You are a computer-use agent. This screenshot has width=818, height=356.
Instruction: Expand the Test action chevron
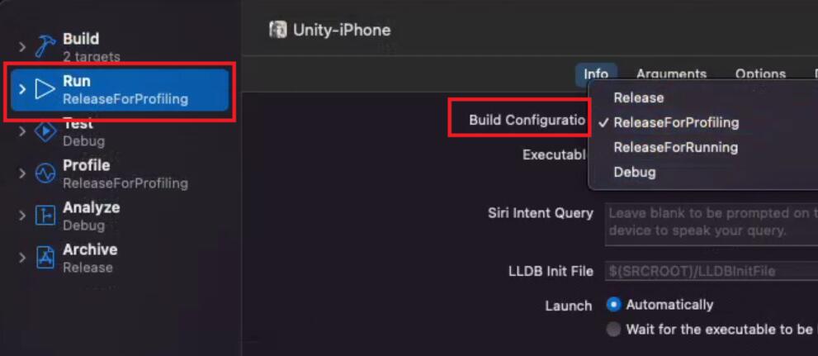pos(21,131)
